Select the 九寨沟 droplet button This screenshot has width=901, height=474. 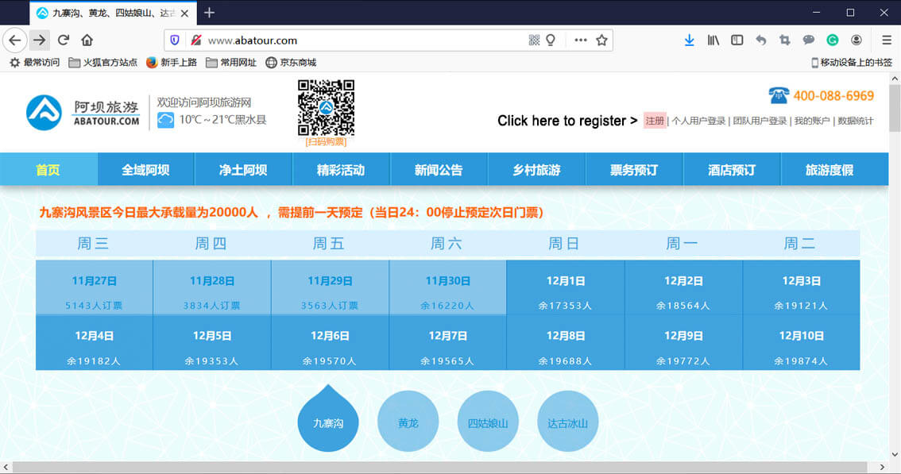pos(328,419)
